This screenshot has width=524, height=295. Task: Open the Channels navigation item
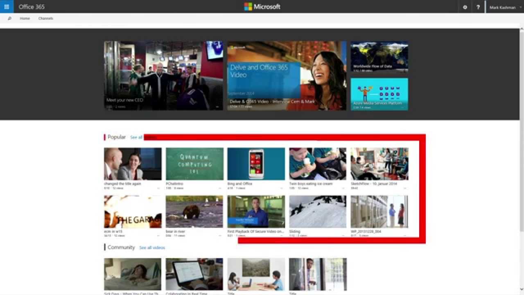(46, 18)
